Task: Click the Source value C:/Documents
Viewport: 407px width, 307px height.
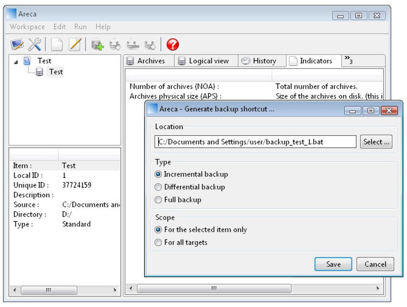Action: (91, 205)
